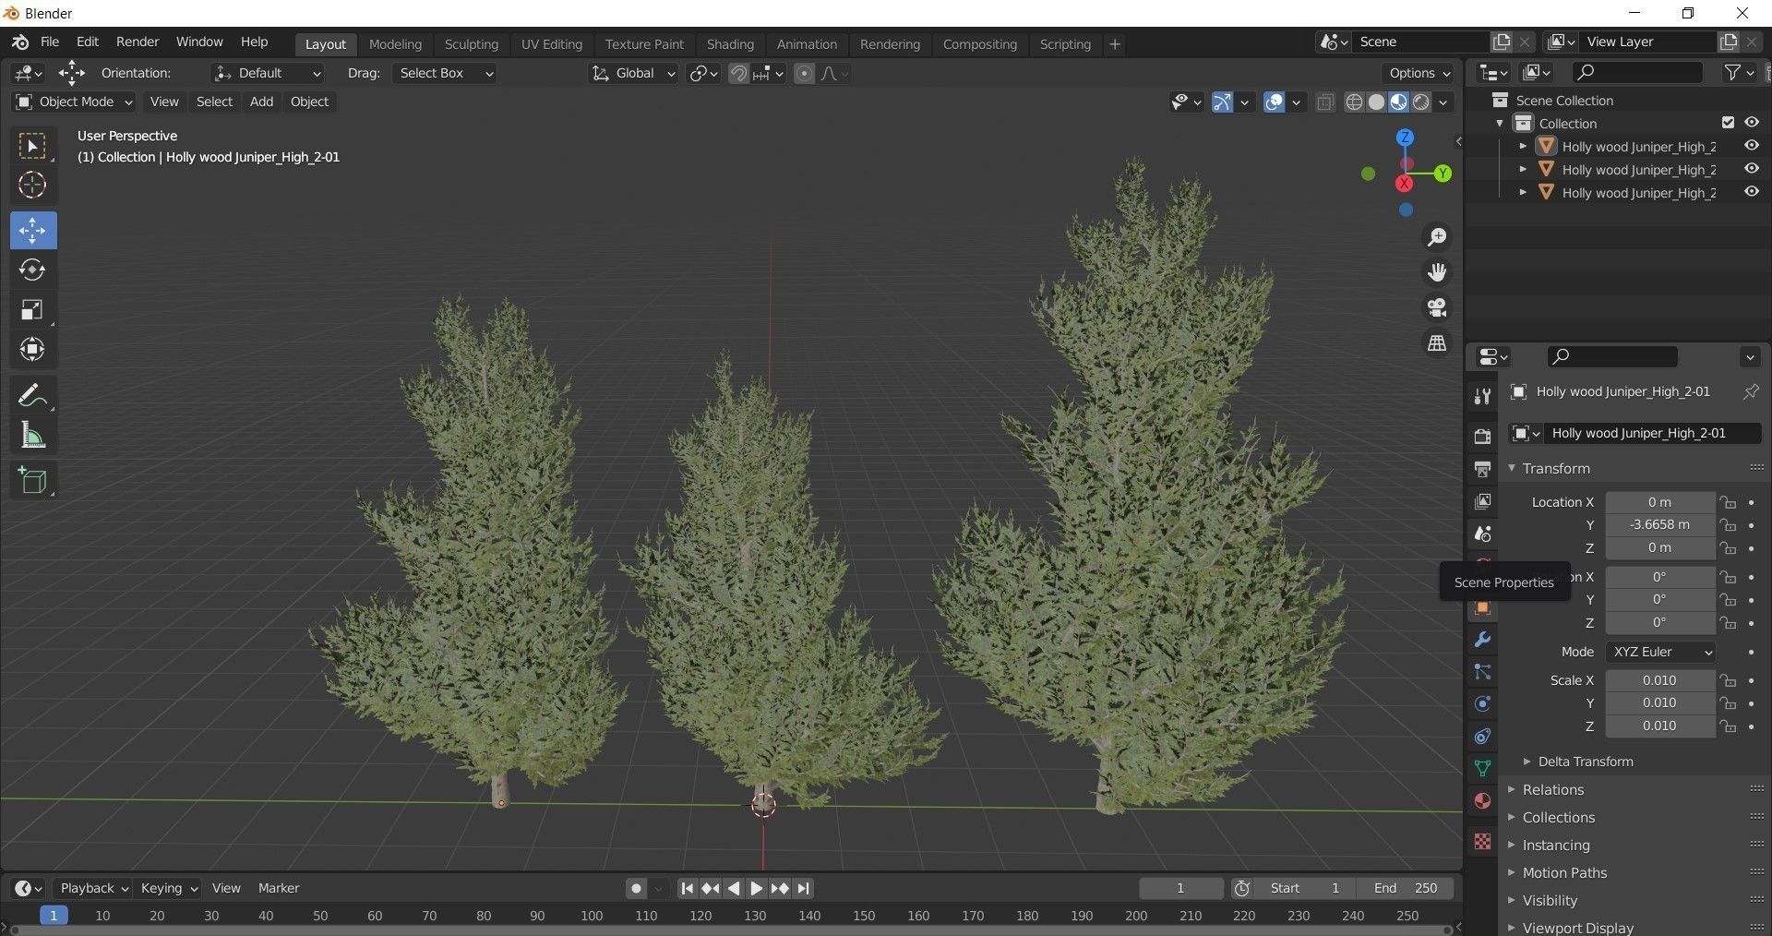Open the XYZ Euler rotation mode dropdown

pos(1660,652)
